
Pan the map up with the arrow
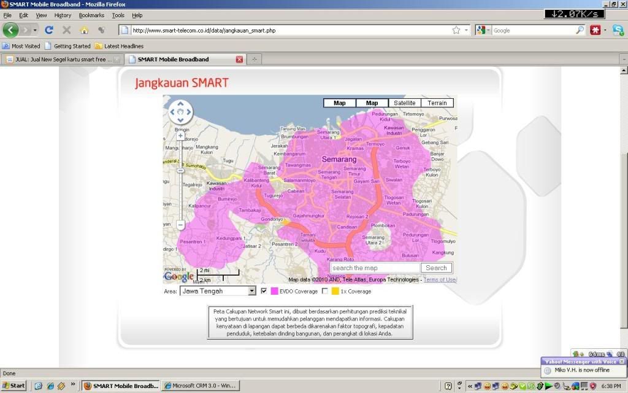coord(180,103)
